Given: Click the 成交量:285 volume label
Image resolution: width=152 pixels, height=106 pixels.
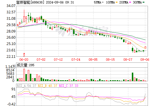Looking at the screenshot, I should pyautogui.click(x=26, y=65).
